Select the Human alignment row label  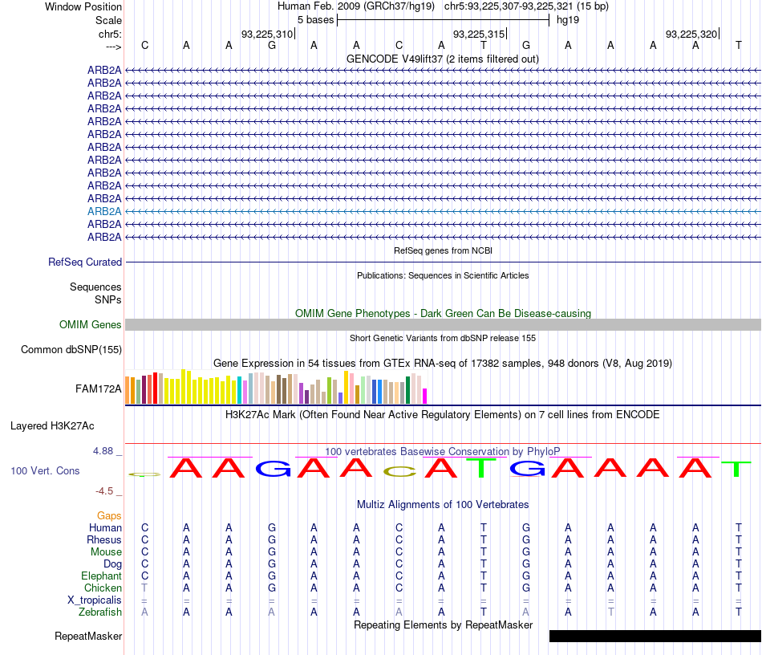click(x=105, y=527)
